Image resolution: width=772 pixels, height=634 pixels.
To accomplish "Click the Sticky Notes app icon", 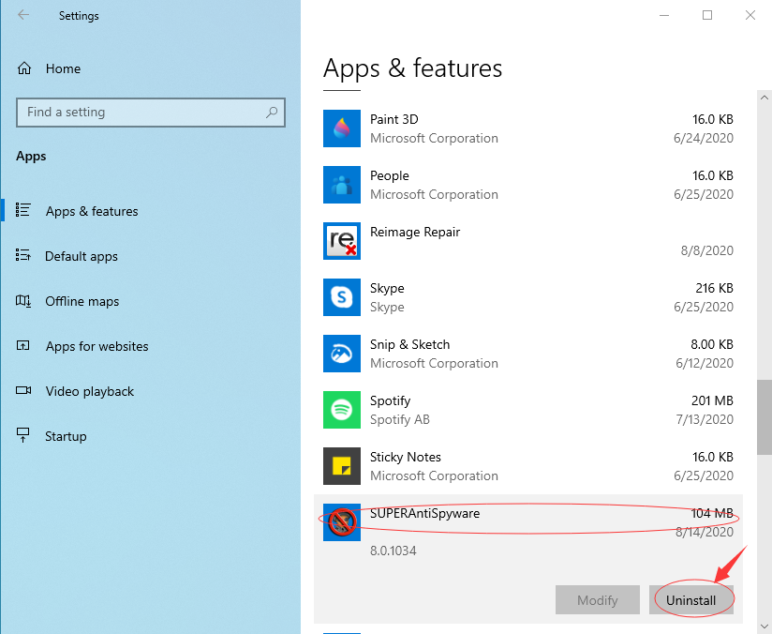I will pyautogui.click(x=342, y=466).
